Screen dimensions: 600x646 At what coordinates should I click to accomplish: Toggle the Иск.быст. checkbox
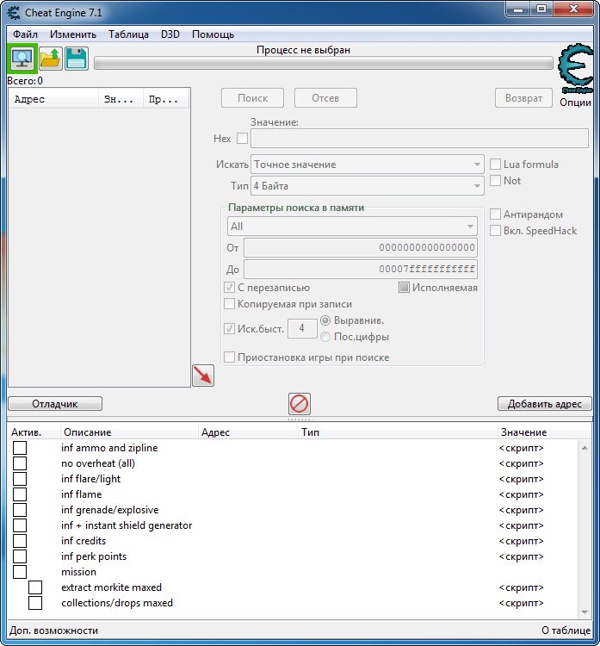point(229,329)
